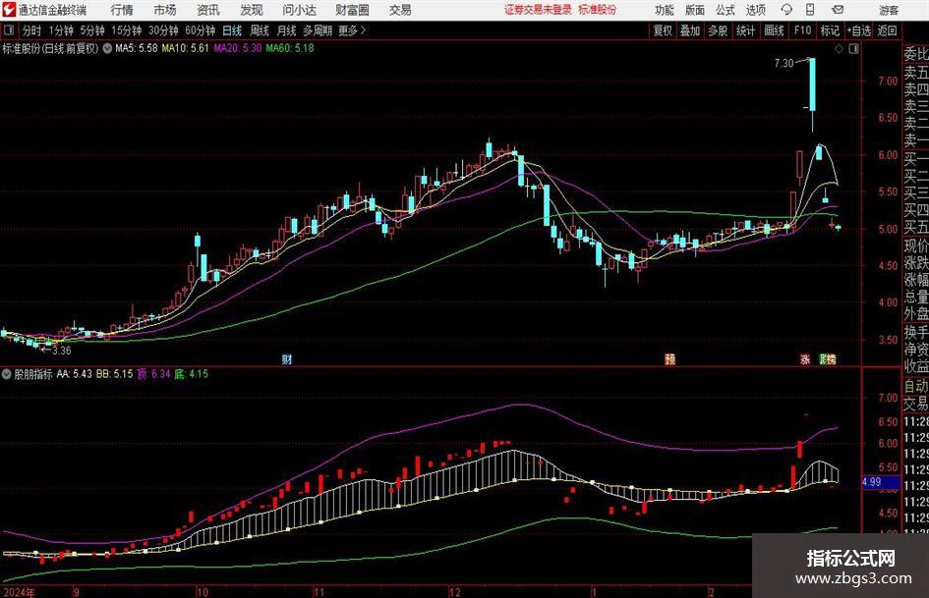Select the 日线 daily chart tab
929x598 pixels.
click(x=232, y=30)
